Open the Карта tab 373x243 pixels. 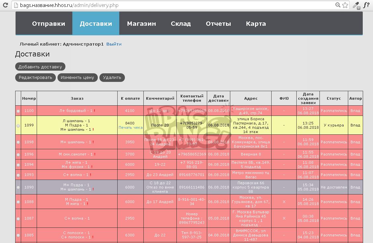tap(256, 23)
